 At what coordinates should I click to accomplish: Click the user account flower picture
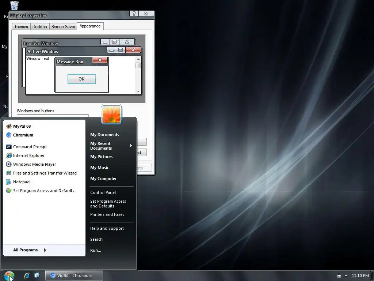111,114
